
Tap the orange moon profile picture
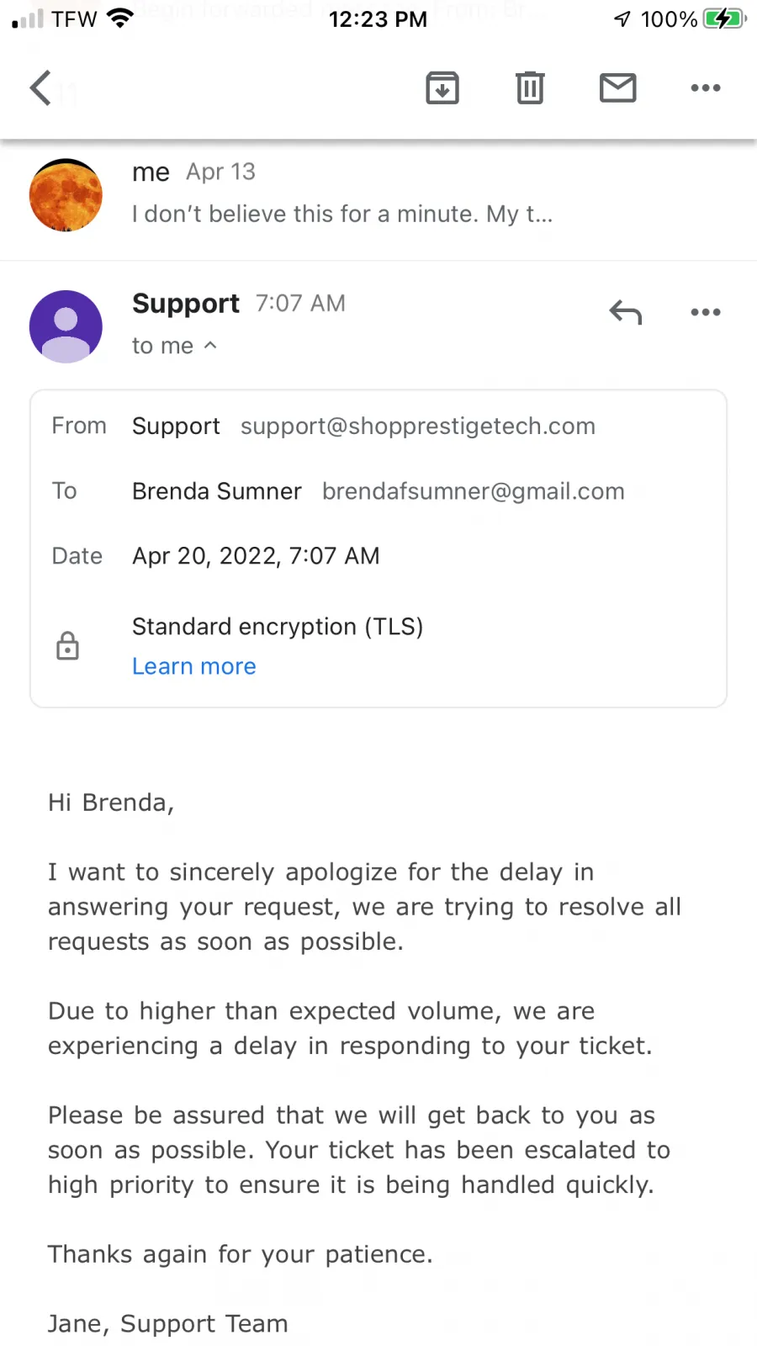66,194
